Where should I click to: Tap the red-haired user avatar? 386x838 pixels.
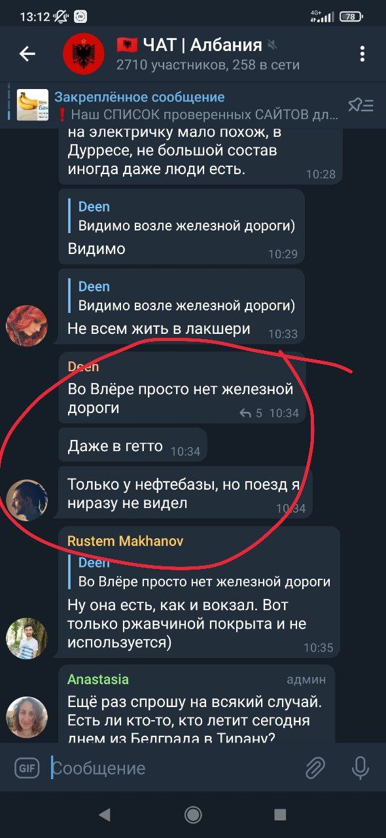[27, 325]
